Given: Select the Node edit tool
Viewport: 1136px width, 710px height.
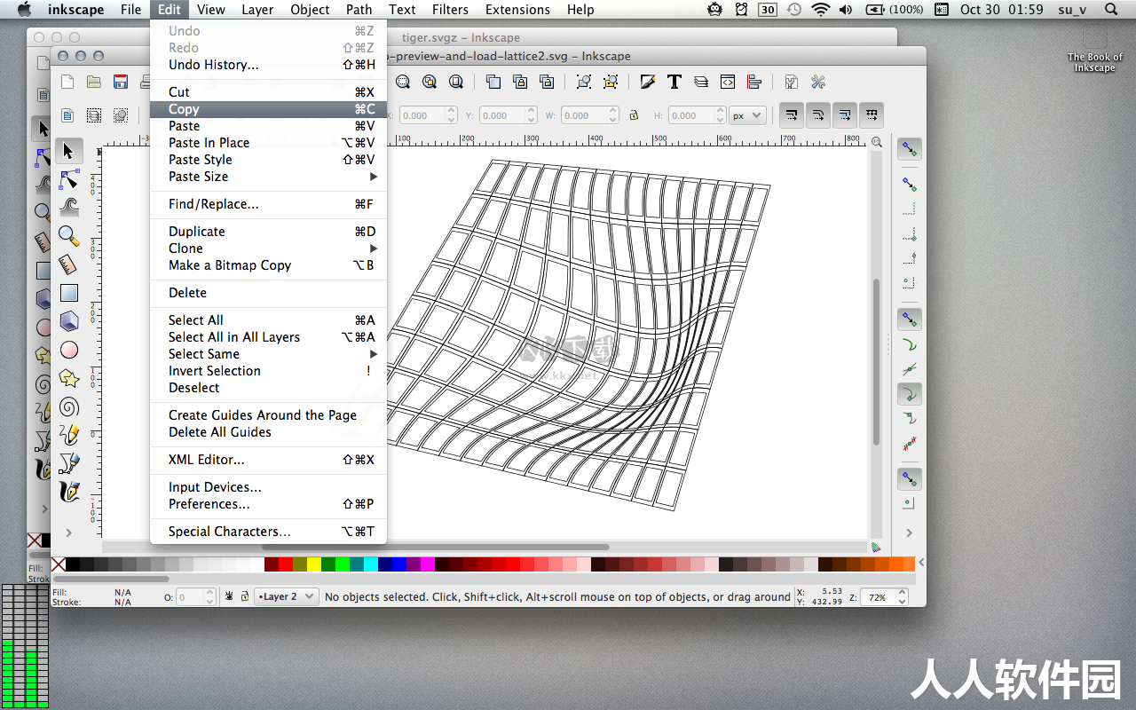Looking at the screenshot, I should (68, 180).
